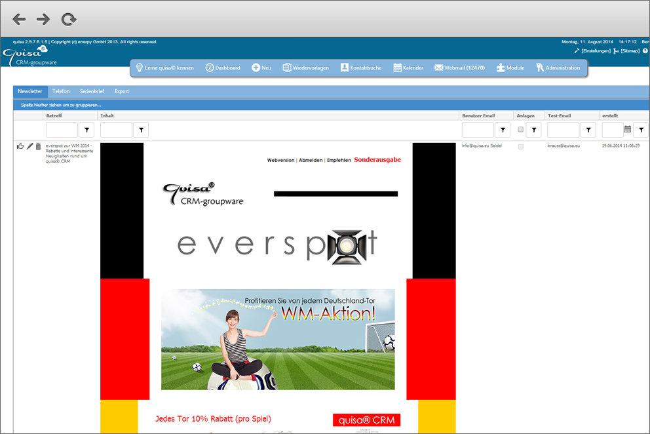Sort by erstellt column header
The height and width of the screenshot is (434, 650).
(610, 116)
